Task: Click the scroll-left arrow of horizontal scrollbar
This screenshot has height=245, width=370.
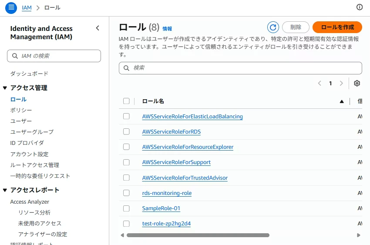Action: tap(122, 235)
